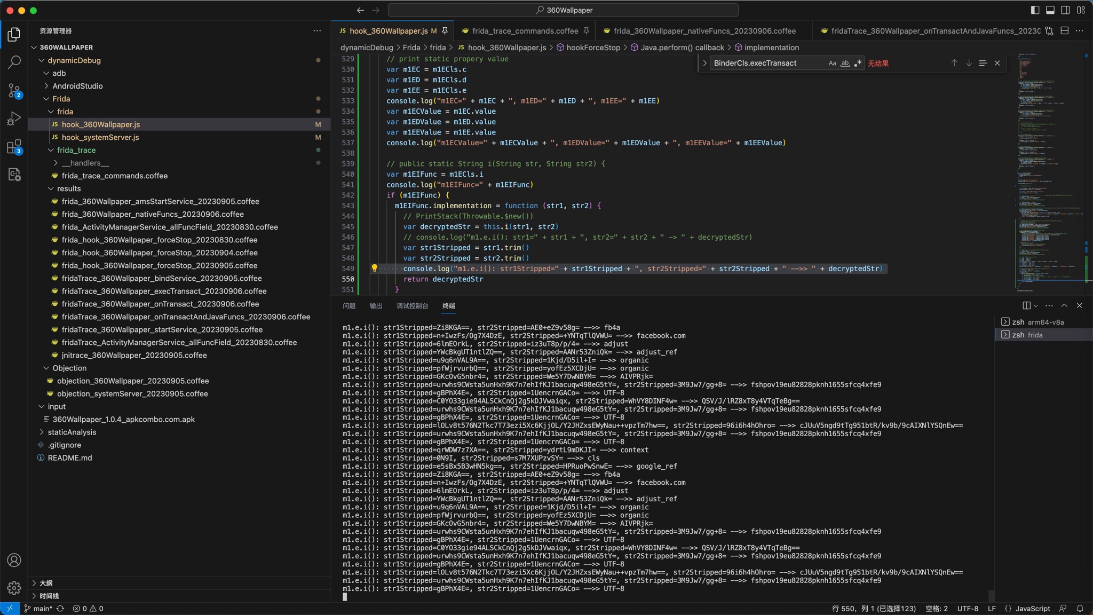Toggle match case in find widget
Image resolution: width=1093 pixels, height=615 pixels.
point(832,63)
